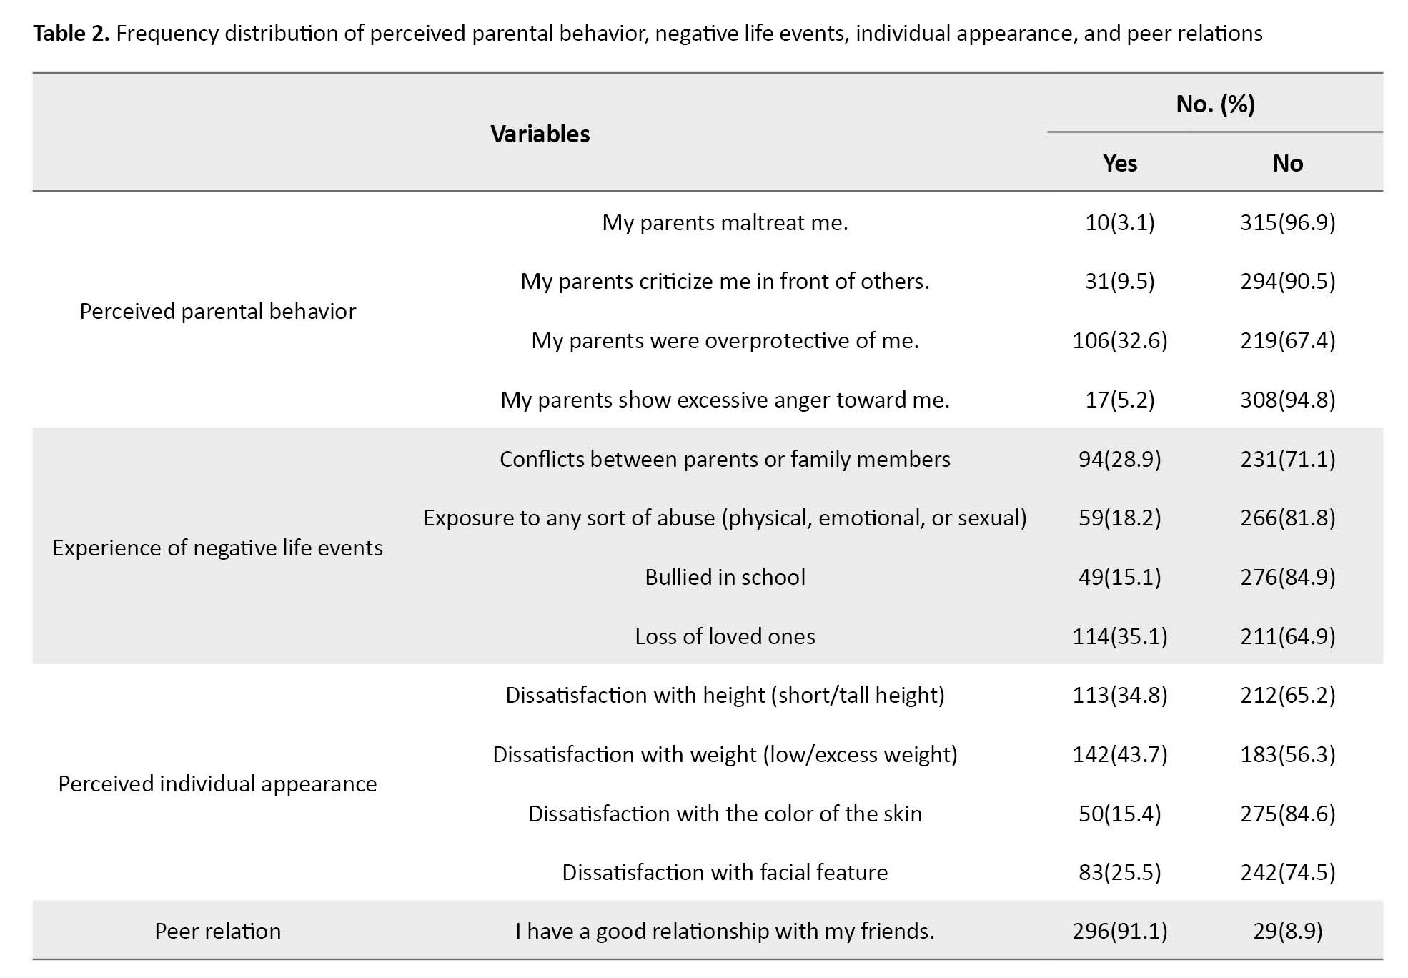Select Experience of negative life events category
The image size is (1408, 978).
pos(217,548)
